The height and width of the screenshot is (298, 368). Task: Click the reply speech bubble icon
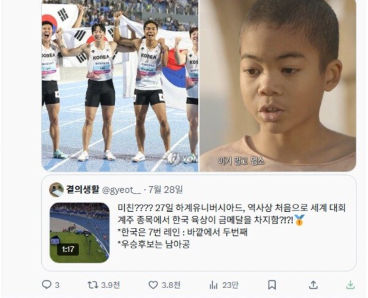[46, 284]
